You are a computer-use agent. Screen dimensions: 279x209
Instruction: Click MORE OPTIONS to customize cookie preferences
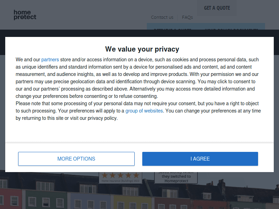pos(76,158)
